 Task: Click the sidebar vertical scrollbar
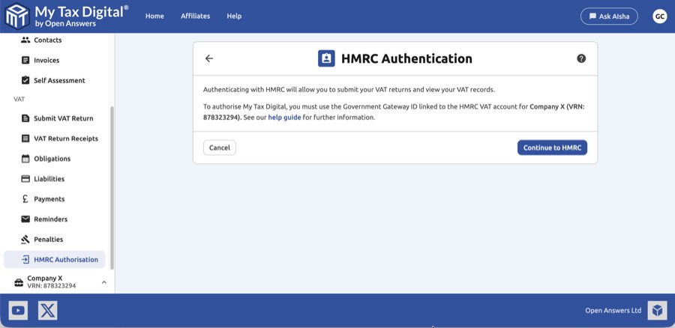coord(112,188)
